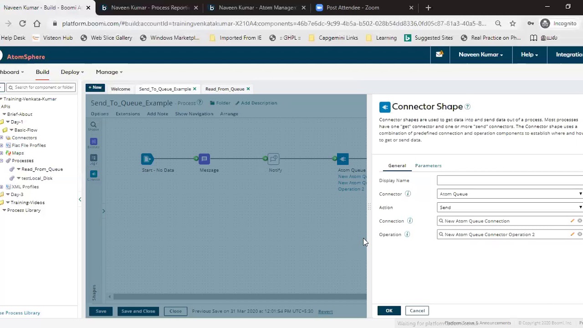Viewport: 583px width, 328px height.
Task: Select the Start - No Data shape
Action: (x=147, y=159)
